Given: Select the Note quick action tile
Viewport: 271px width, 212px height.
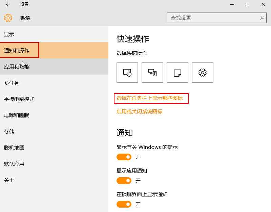Looking at the screenshot, I should pos(178,73).
